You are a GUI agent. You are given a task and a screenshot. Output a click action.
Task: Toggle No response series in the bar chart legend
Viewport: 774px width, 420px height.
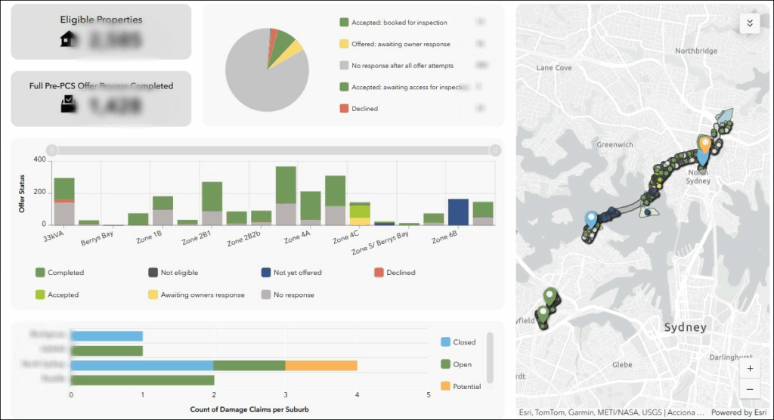pos(288,295)
